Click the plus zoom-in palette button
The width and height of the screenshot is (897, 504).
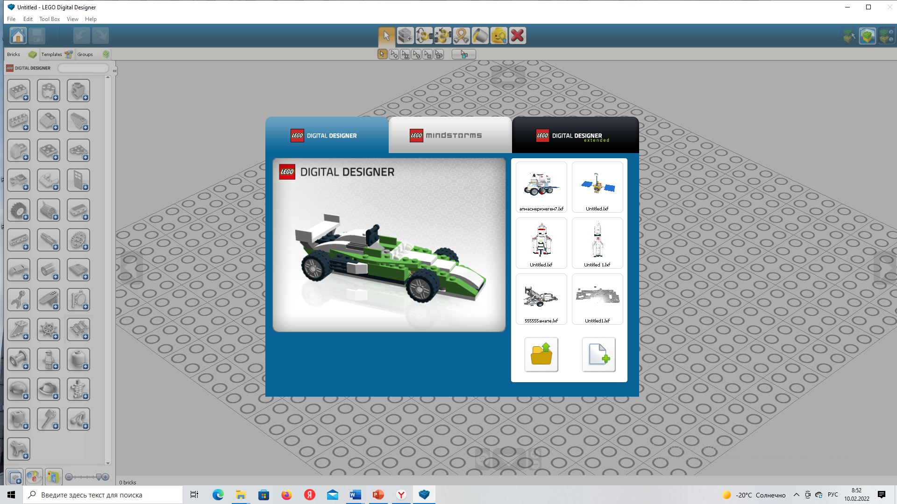tap(106, 477)
